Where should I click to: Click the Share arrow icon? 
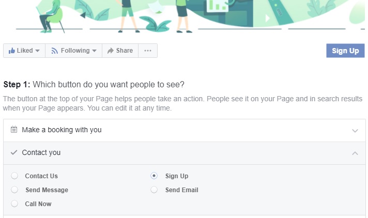(x=110, y=51)
